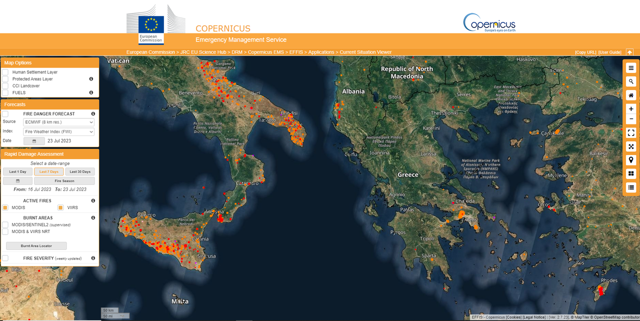Image resolution: width=640 pixels, height=321 pixels.
Task: Click the COPERNICUS title text
Action: tap(223, 29)
